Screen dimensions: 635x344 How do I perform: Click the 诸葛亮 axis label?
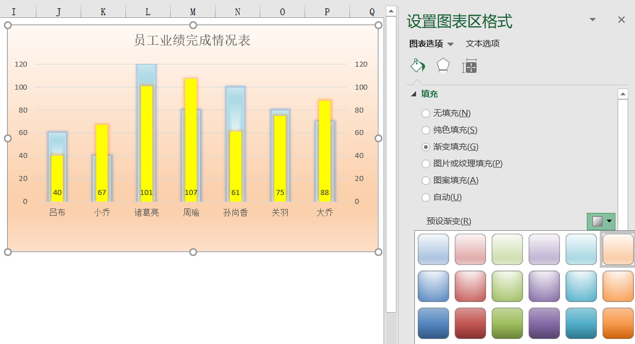pyautogui.click(x=146, y=212)
